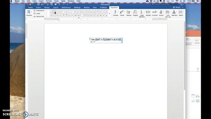The width and height of the screenshot is (211, 119).
Task: Switch to the References tab
Action: pos(66,8)
